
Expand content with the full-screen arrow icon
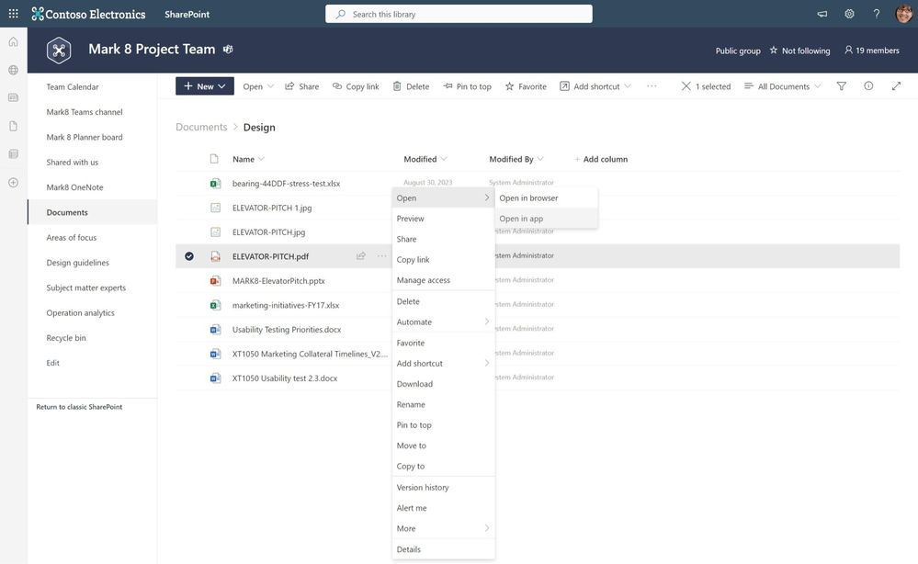pyautogui.click(x=896, y=86)
